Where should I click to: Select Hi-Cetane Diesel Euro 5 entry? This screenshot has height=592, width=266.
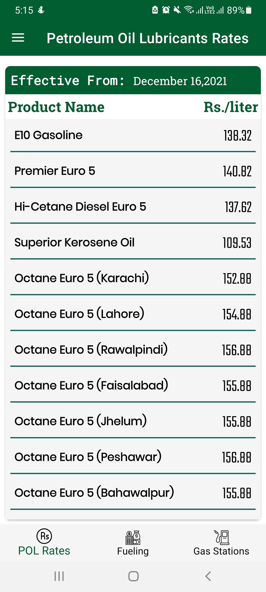pyautogui.click(x=133, y=207)
